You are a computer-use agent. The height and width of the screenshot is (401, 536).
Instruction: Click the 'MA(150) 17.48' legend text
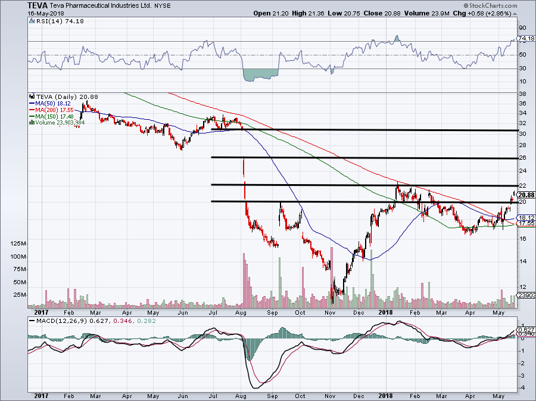[x=54, y=116]
